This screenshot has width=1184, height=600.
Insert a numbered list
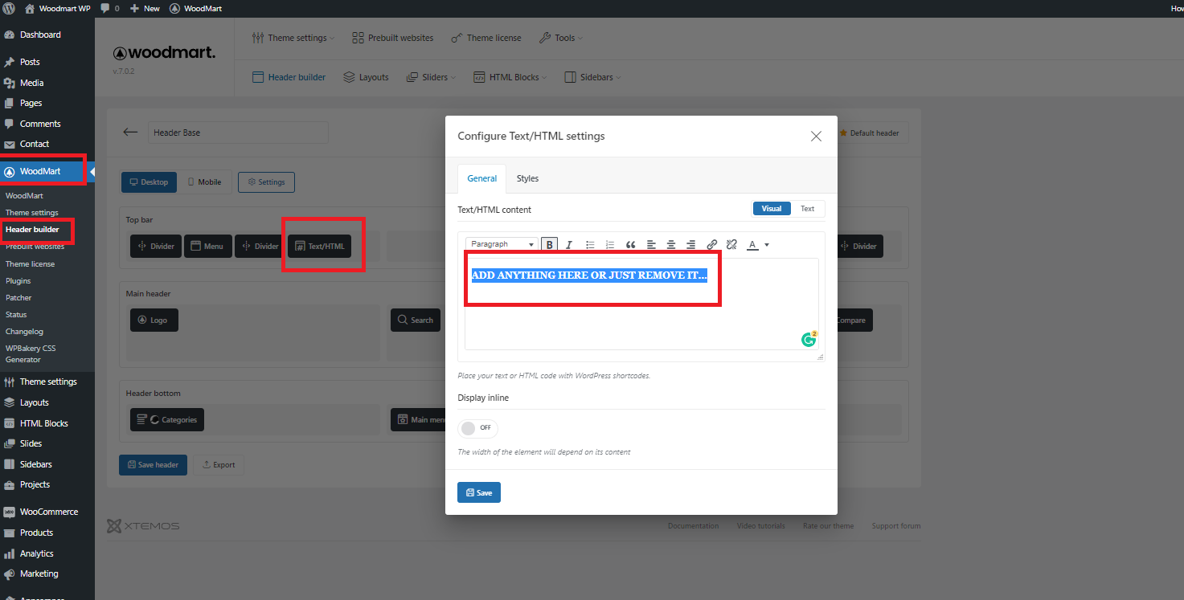coord(610,245)
